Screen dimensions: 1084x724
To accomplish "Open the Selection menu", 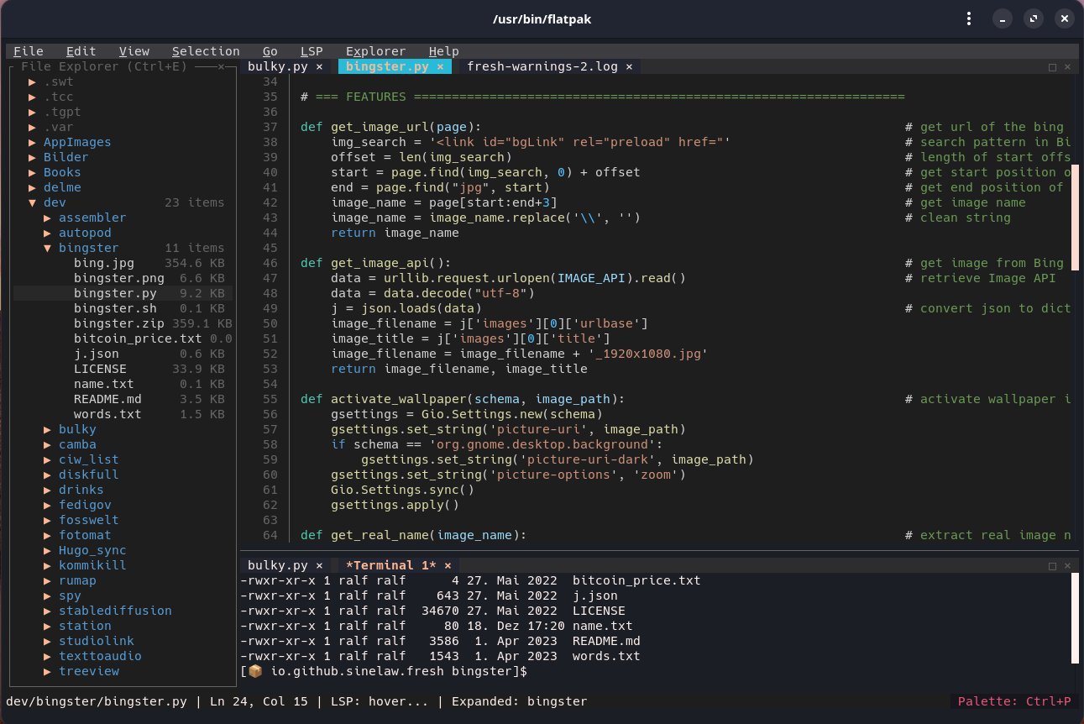I will [x=206, y=51].
